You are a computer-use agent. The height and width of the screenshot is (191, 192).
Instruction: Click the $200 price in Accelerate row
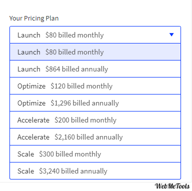tap(62, 120)
